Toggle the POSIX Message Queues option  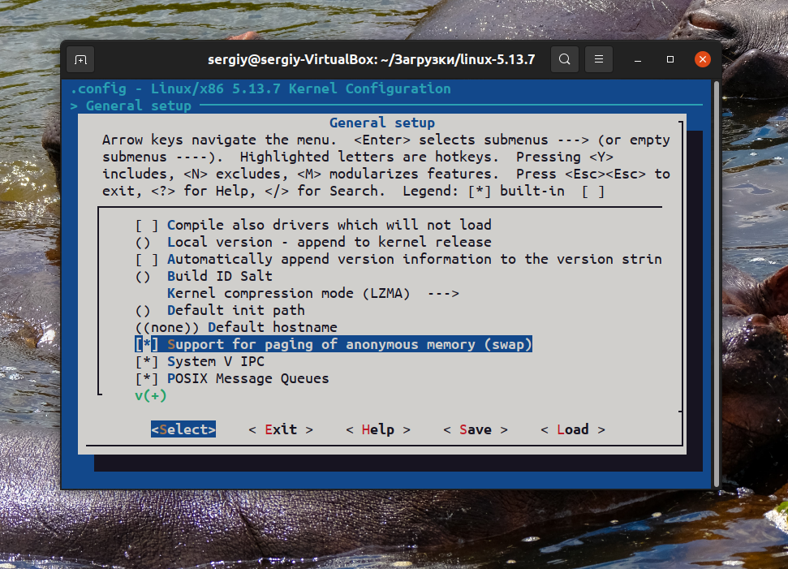(x=232, y=378)
